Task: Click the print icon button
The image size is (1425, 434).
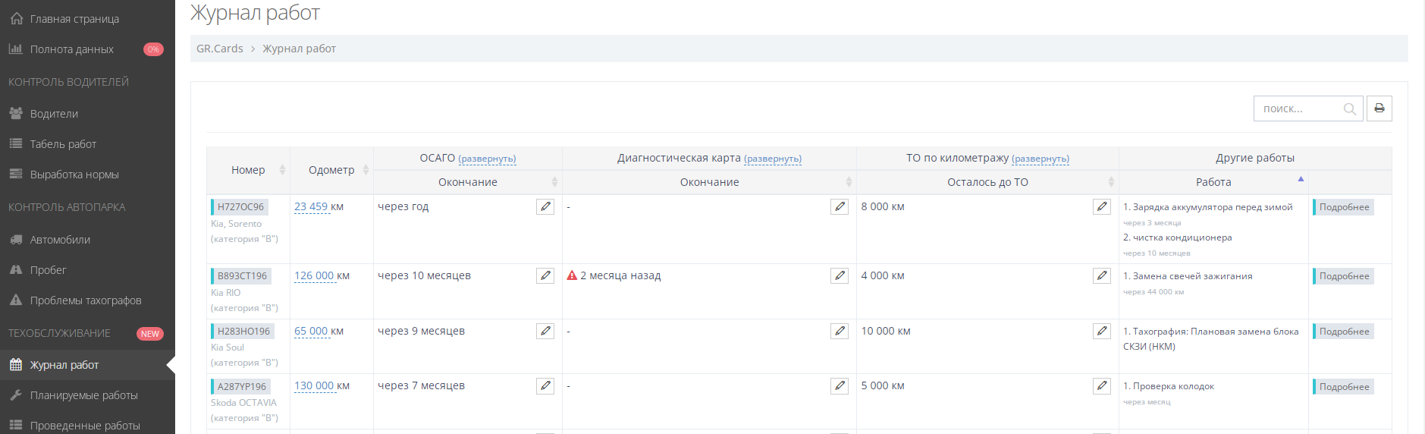Action: [x=1379, y=108]
